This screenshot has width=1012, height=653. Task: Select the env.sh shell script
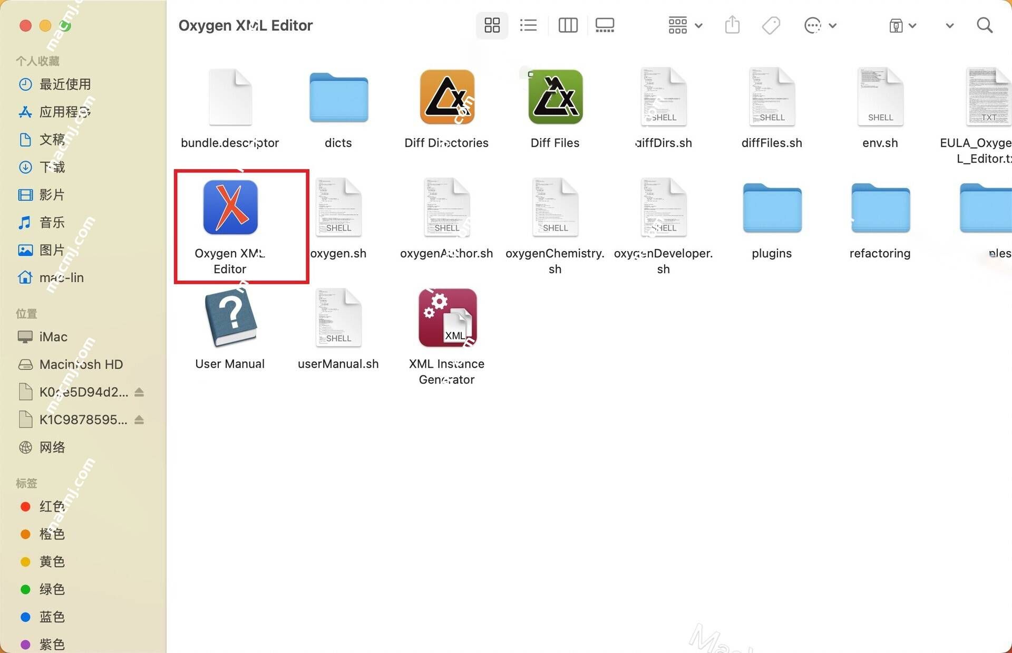pos(880,97)
